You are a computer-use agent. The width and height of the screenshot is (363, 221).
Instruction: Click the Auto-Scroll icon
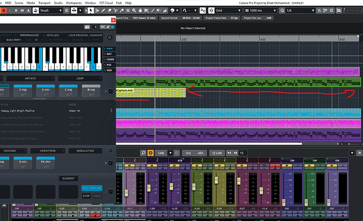coord(74,11)
